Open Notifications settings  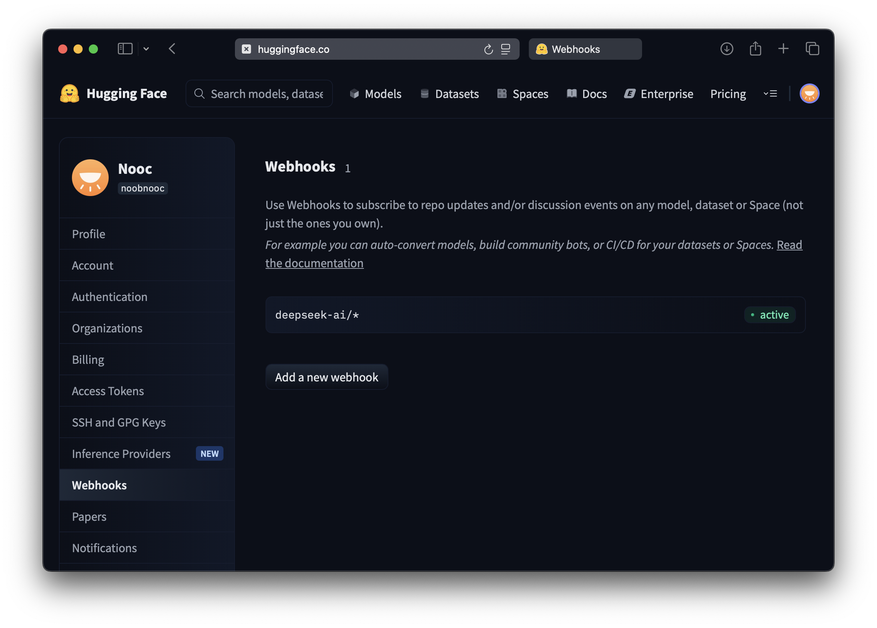point(147,548)
